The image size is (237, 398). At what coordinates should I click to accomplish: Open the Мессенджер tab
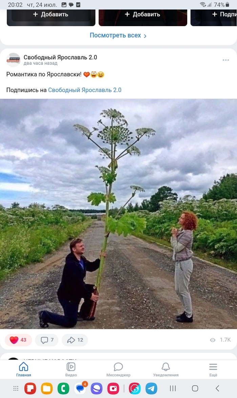pyautogui.click(x=118, y=369)
